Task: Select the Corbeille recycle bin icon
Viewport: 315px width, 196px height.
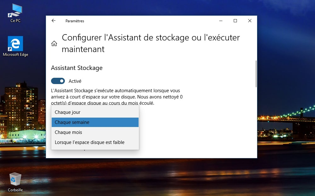Action: 15,179
